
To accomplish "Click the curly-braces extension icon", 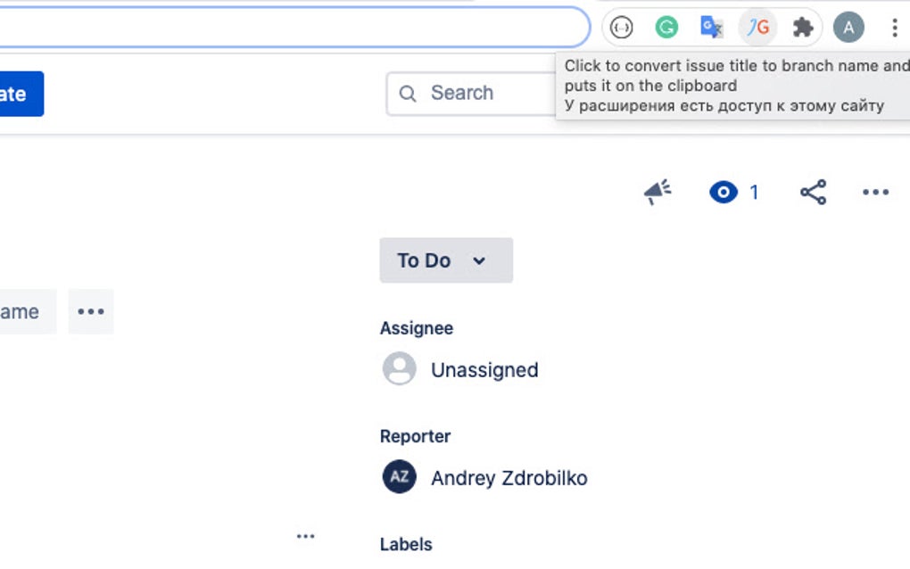I will pos(623,27).
